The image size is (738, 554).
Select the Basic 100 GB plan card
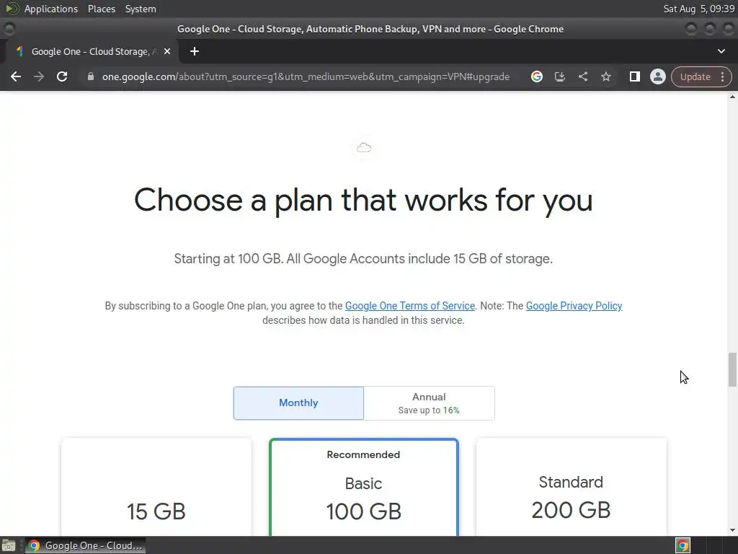(363, 487)
